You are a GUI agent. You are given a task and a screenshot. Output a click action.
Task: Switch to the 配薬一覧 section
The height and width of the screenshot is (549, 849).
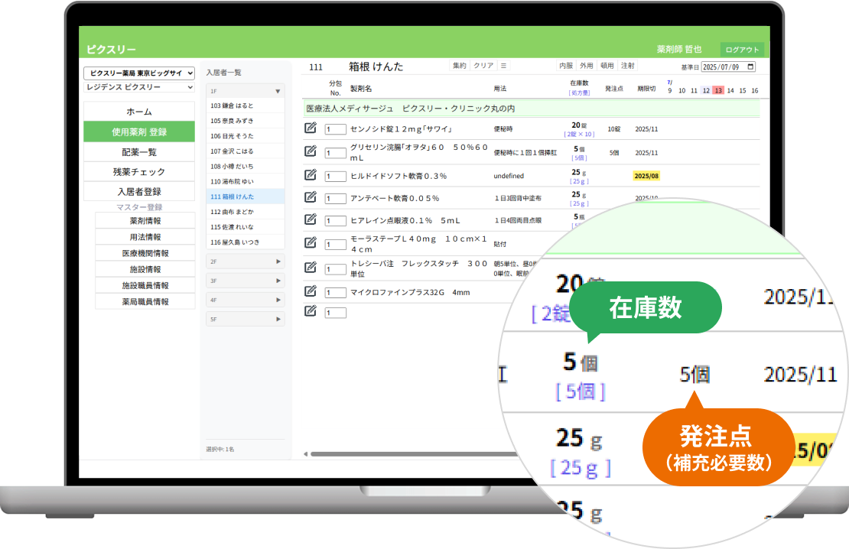(138, 151)
